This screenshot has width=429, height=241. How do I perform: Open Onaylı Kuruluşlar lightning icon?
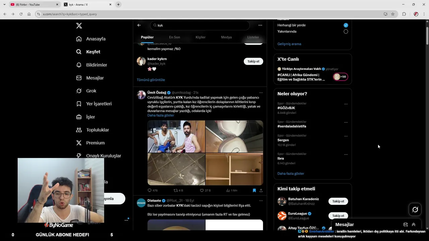[x=79, y=156]
